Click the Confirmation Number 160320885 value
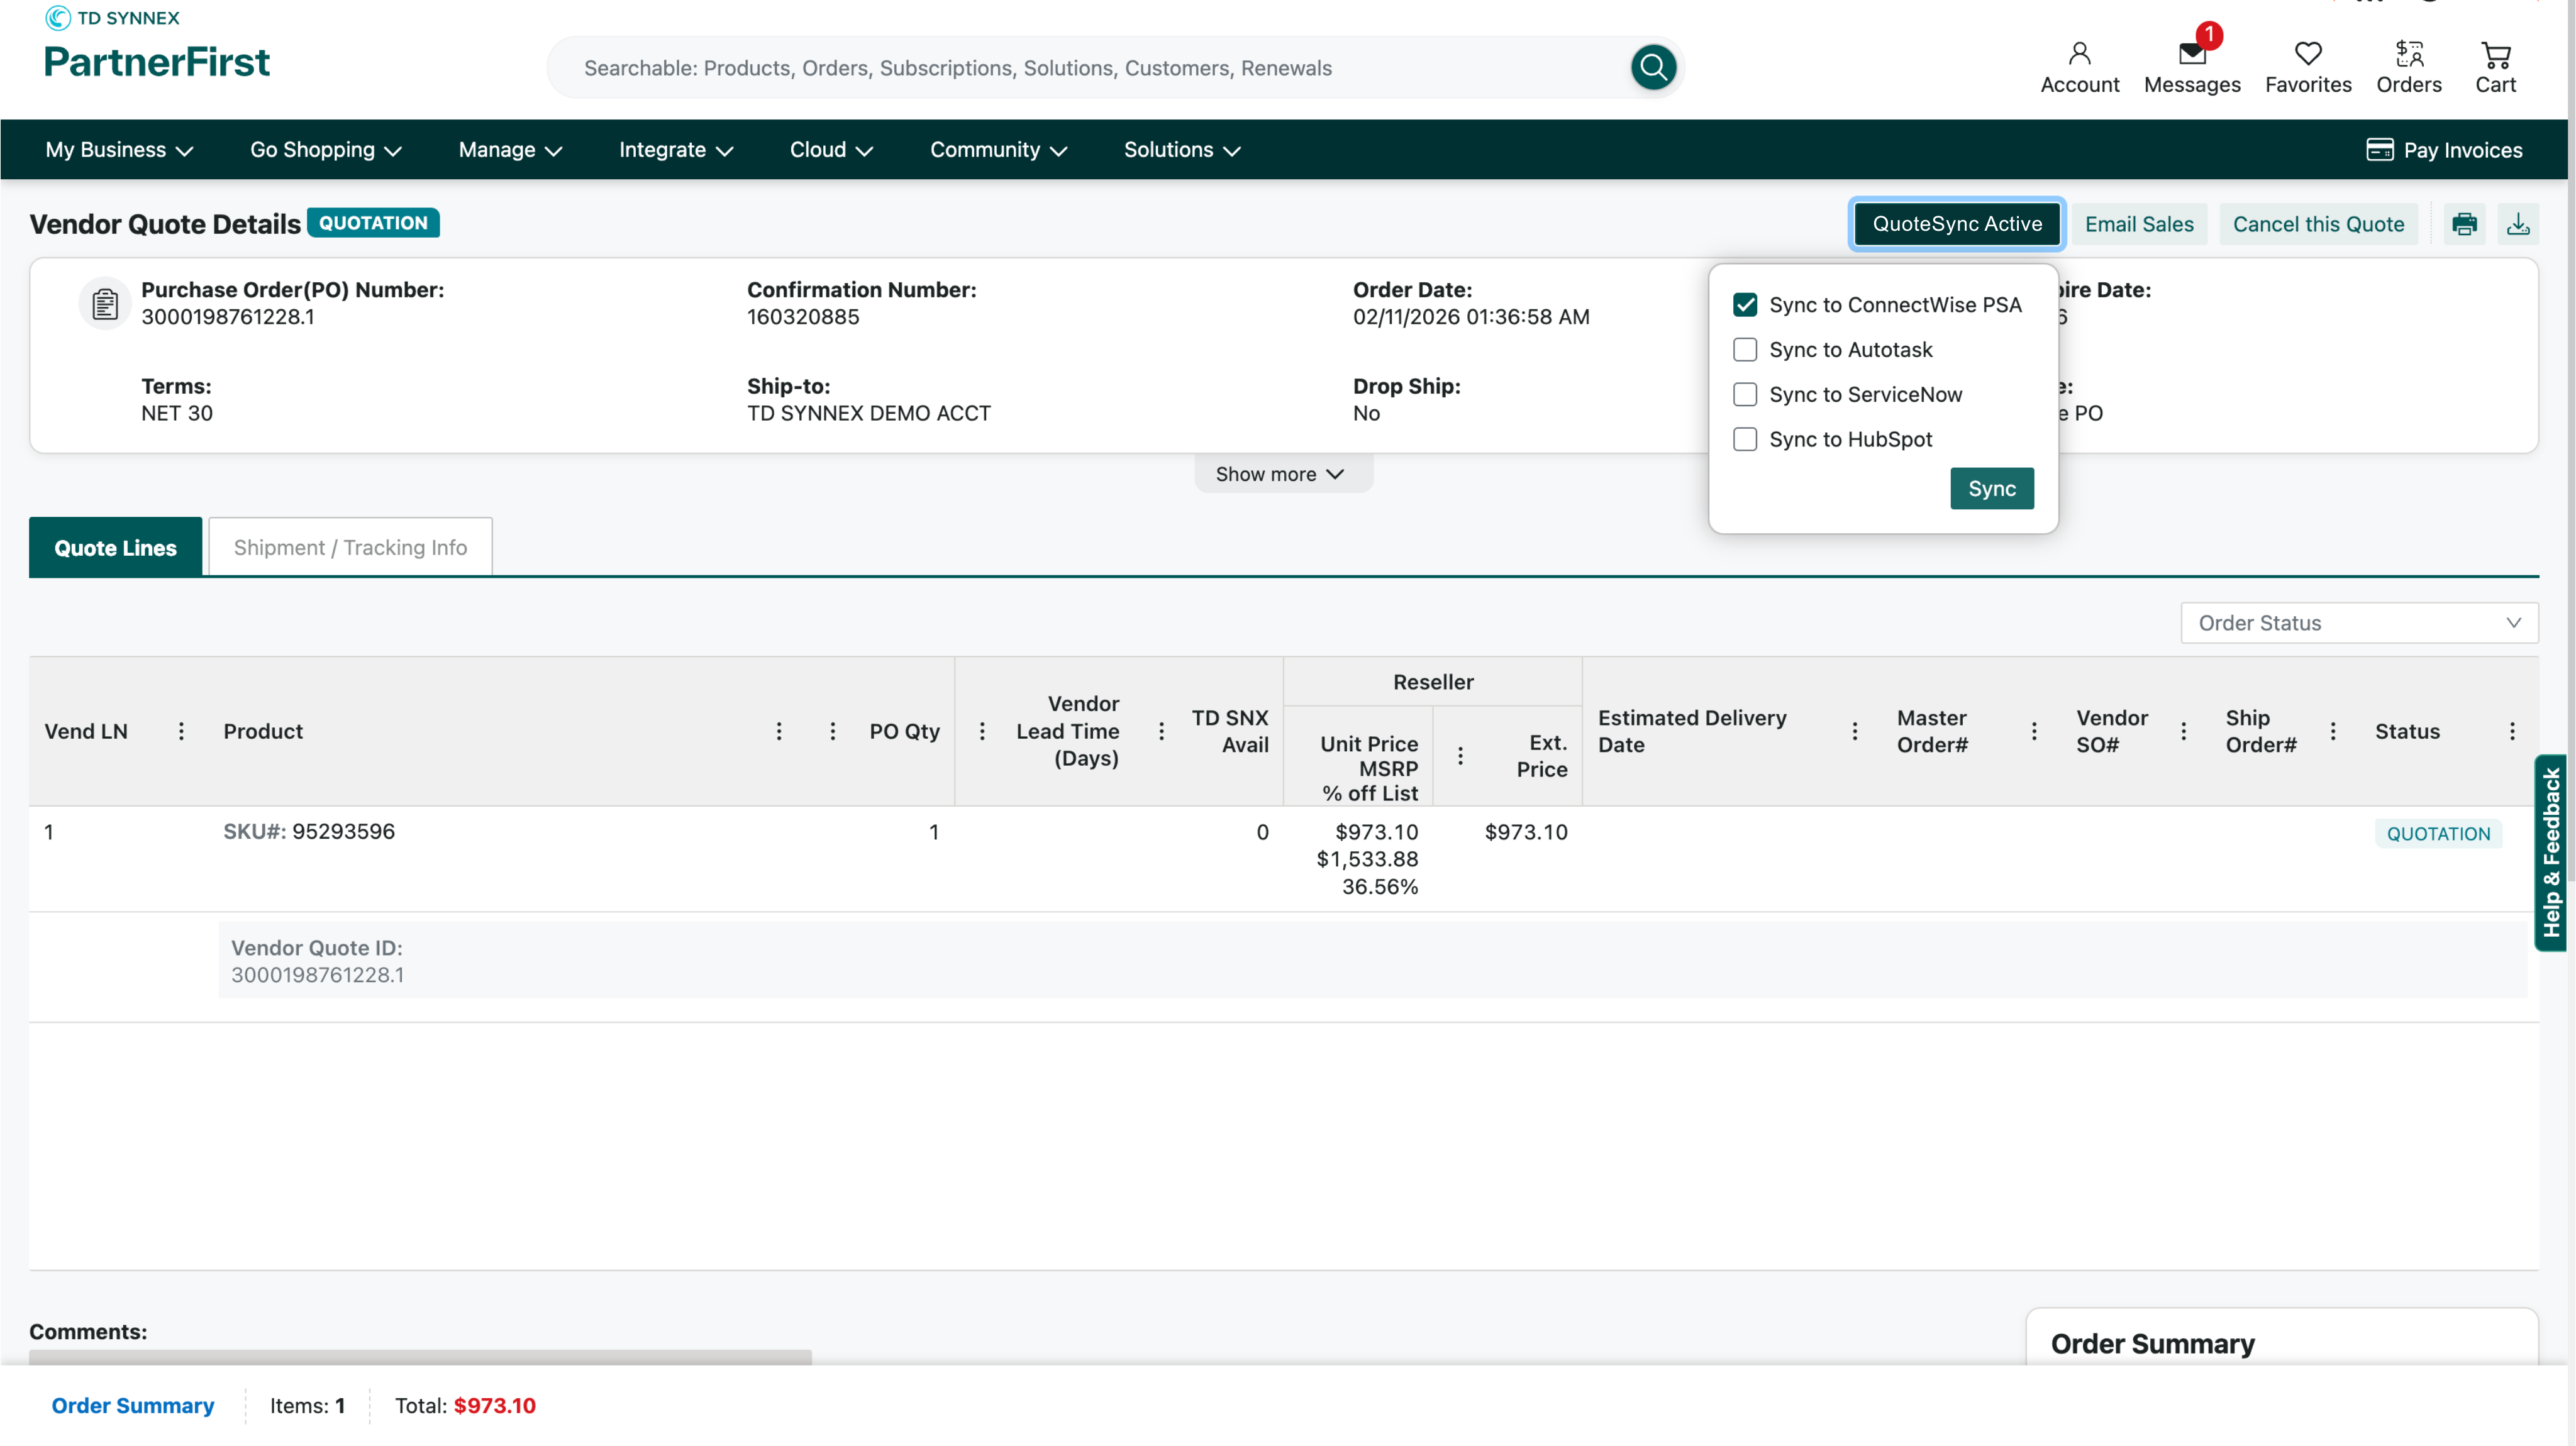2576x1446 pixels. [x=802, y=316]
